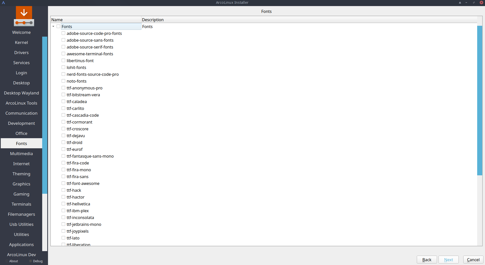This screenshot has height=265, width=485.
Task: Select the ttf-bitstream-vera entry
Action: click(83, 95)
